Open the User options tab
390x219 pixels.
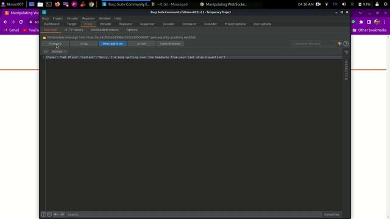pyautogui.click(x=262, y=24)
